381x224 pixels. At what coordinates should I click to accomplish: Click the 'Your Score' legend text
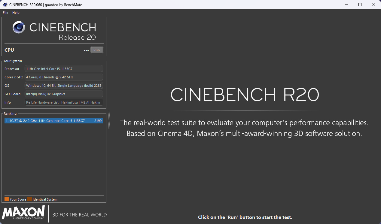pyautogui.click(x=18, y=199)
